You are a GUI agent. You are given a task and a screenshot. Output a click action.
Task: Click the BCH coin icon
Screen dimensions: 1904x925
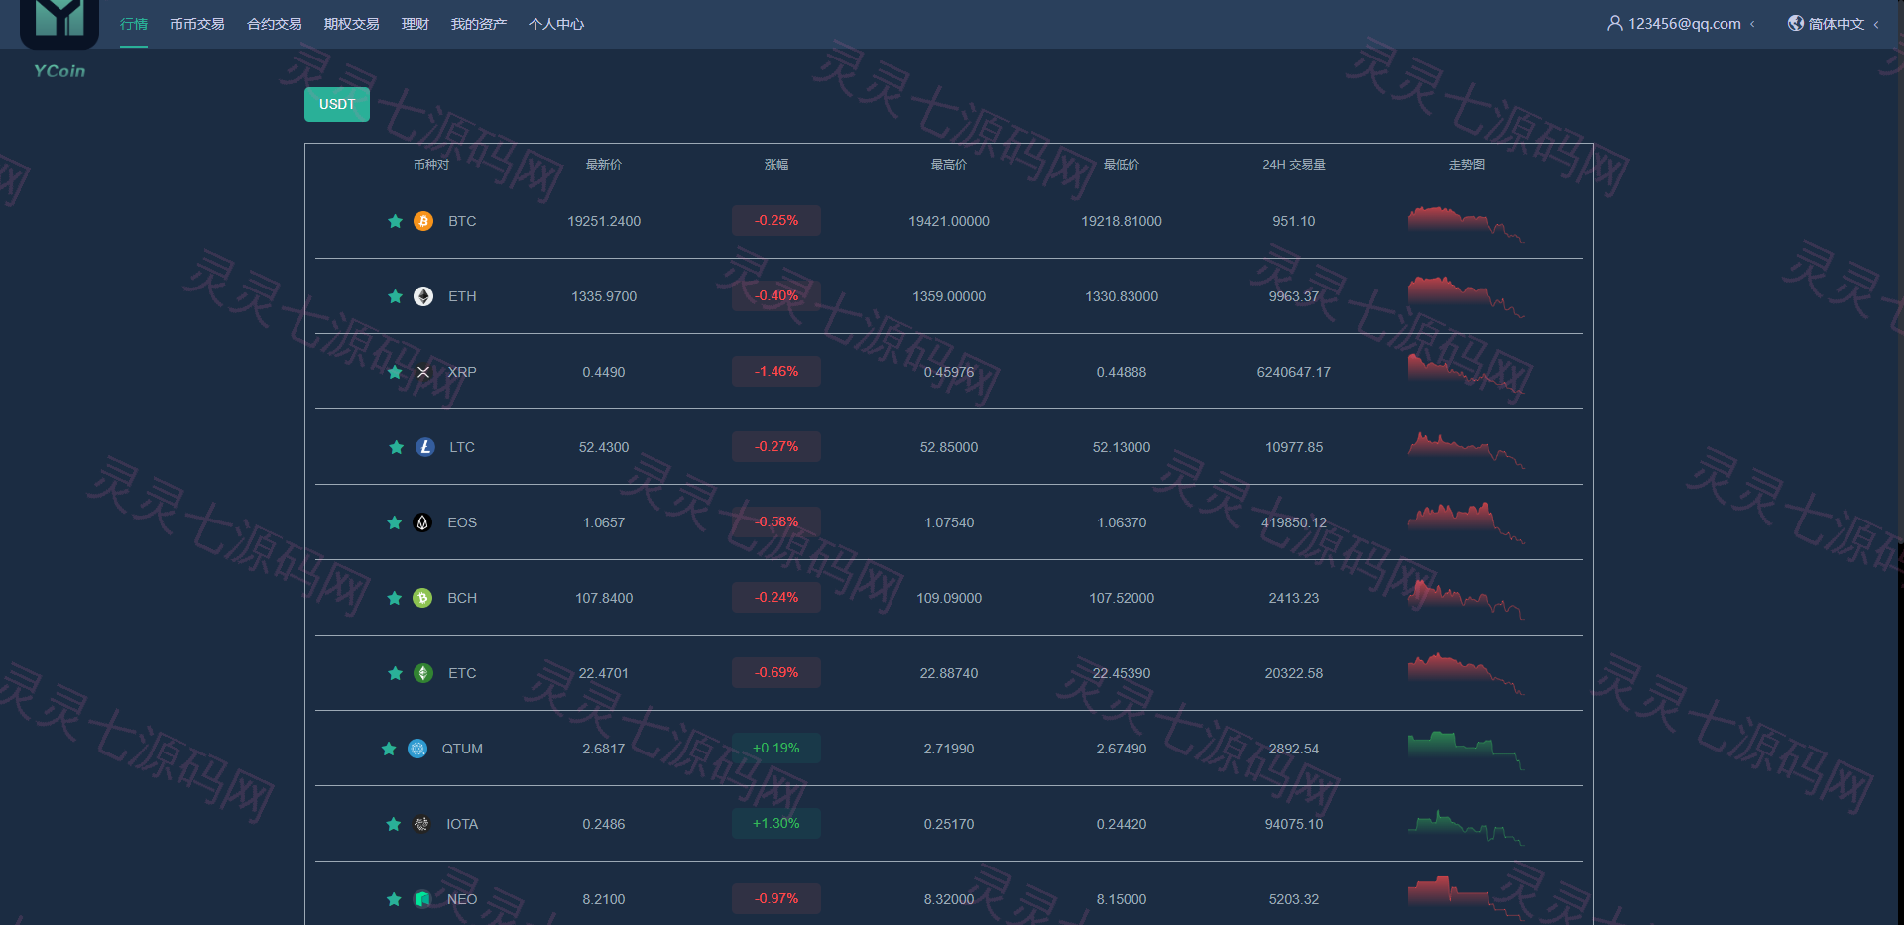[422, 598]
